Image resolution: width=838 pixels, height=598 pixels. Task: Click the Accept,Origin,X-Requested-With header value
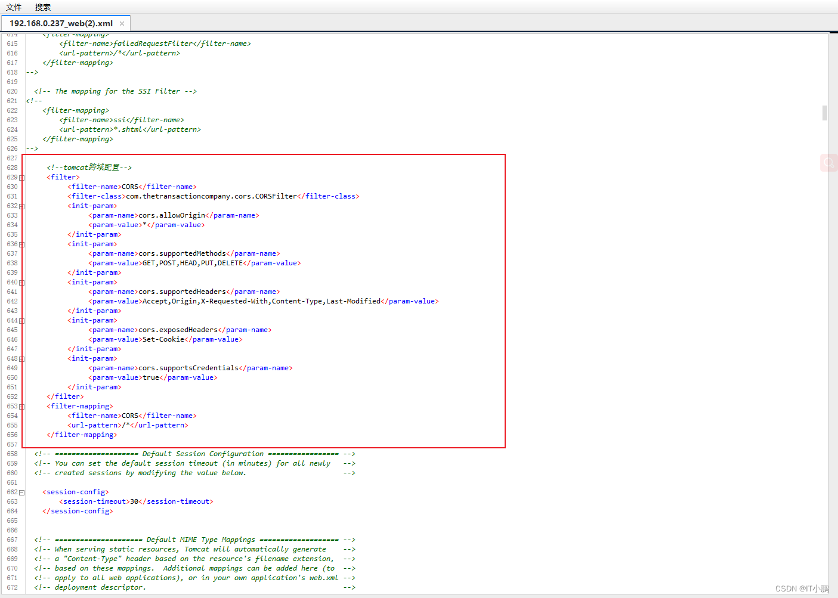pos(261,301)
